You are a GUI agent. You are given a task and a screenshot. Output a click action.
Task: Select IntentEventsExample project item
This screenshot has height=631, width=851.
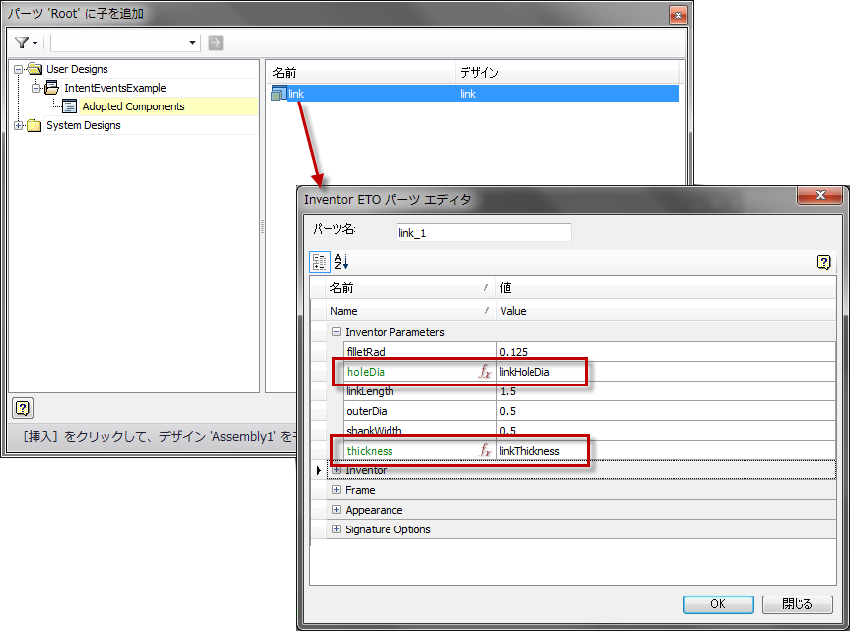115,88
